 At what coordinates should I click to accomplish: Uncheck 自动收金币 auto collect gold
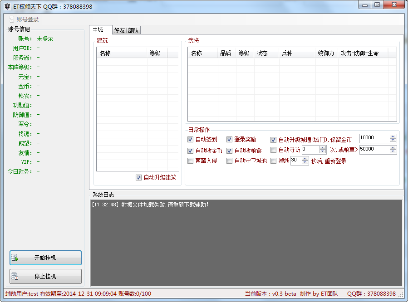191,150
